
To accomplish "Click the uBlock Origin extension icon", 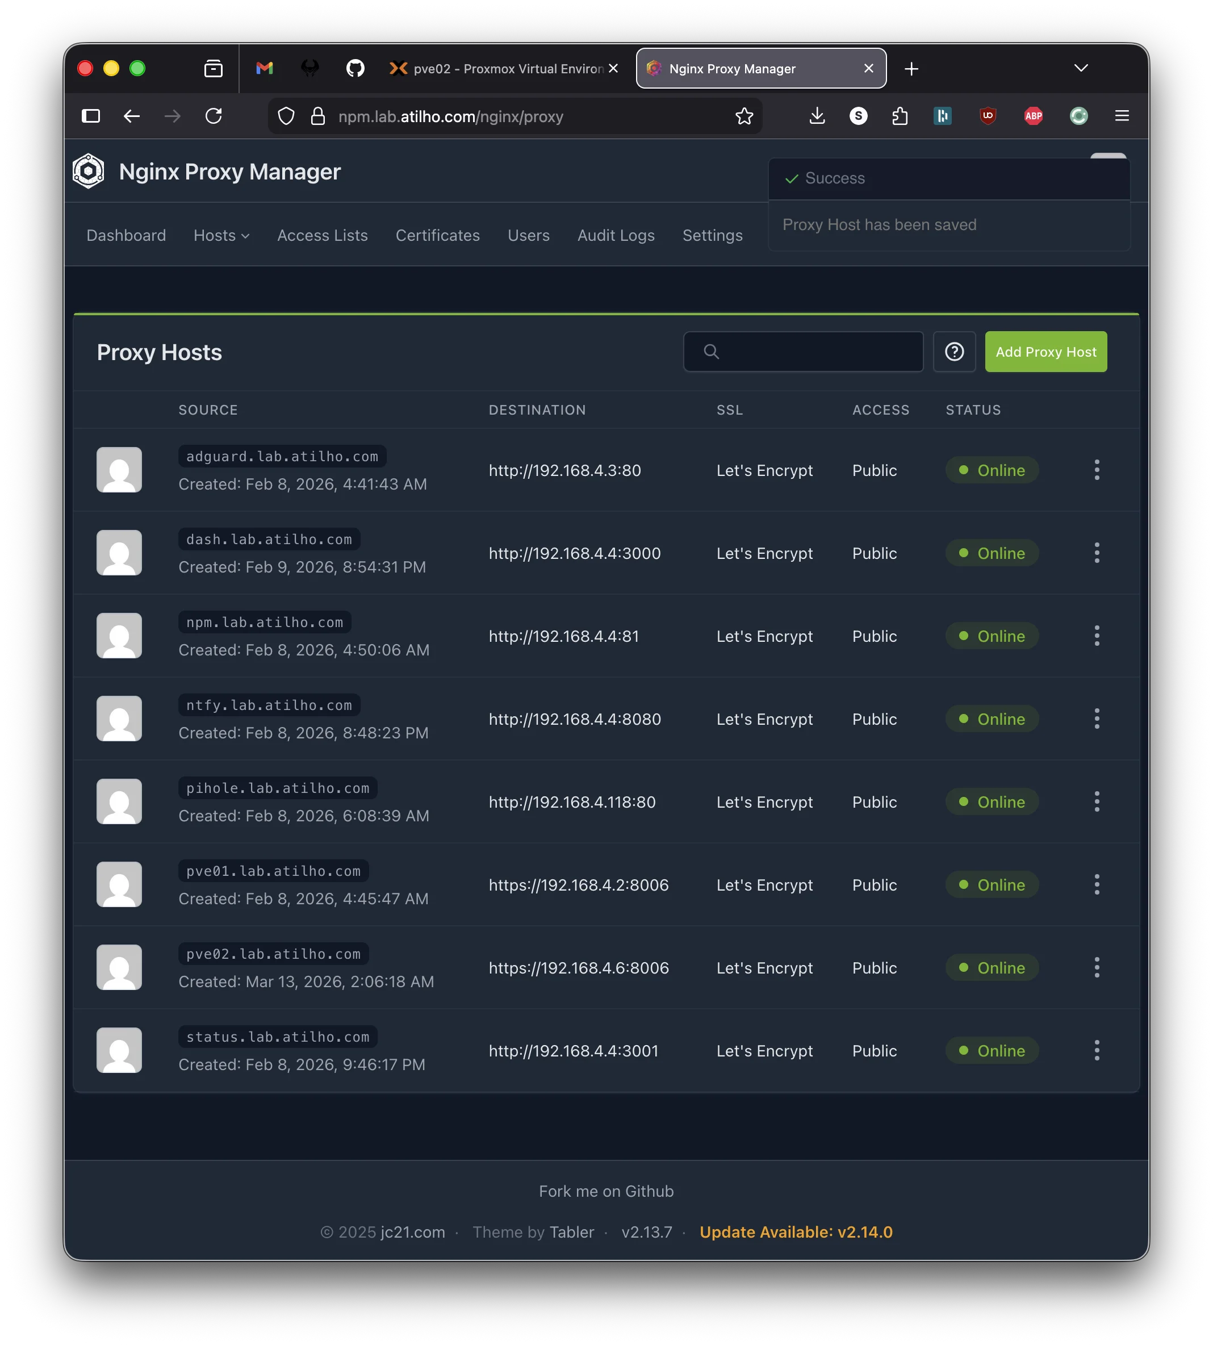I will 988,115.
